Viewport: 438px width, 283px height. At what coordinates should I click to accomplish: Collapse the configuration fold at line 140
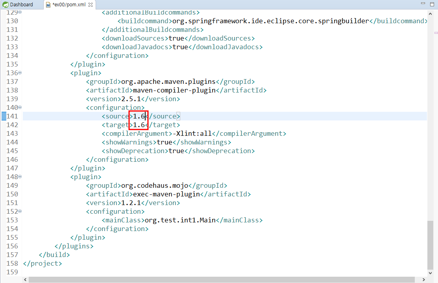20,107
